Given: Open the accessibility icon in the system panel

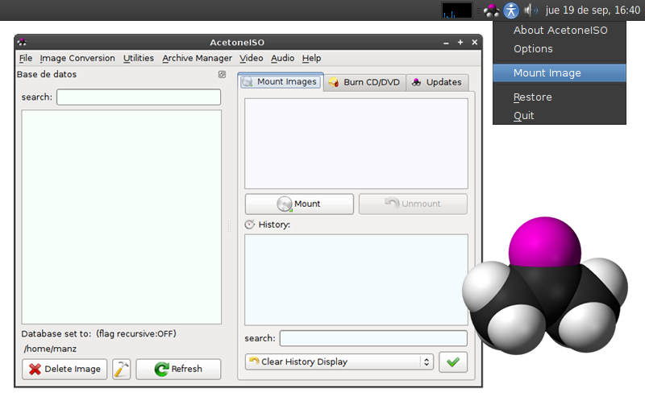Looking at the screenshot, I should [511, 10].
